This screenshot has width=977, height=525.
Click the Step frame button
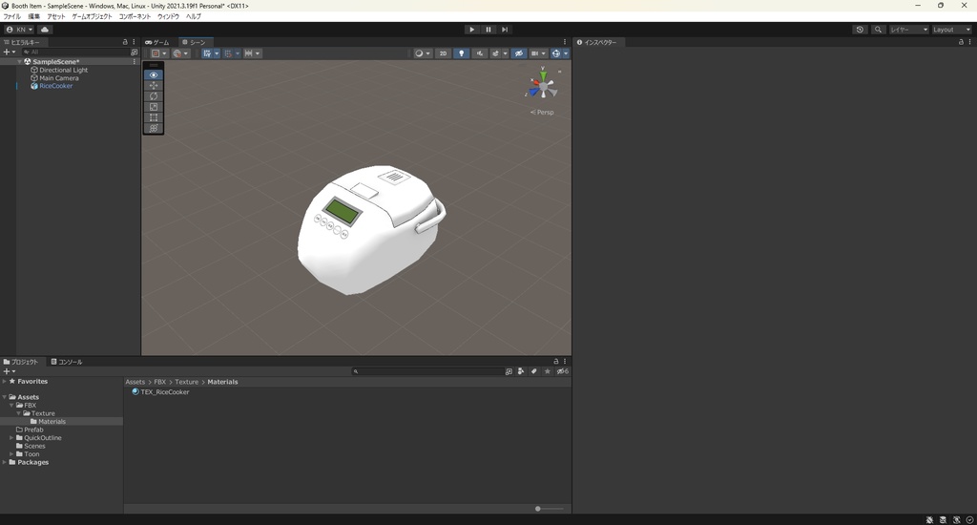tap(504, 30)
